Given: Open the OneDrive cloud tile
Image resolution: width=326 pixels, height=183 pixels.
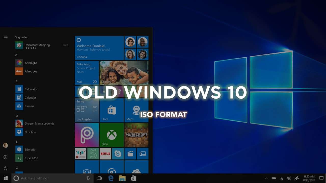Looking at the screenshot, I should 137,167.
